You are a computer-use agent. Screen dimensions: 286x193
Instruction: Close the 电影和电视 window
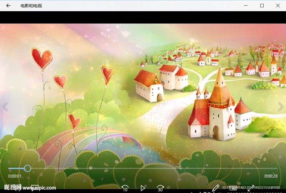point(278,6)
